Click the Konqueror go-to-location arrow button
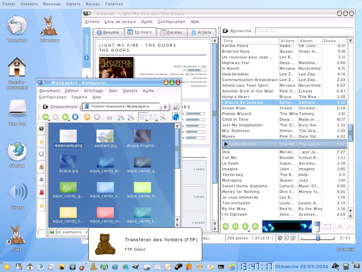This screenshot has width=362, height=272. 175,107
